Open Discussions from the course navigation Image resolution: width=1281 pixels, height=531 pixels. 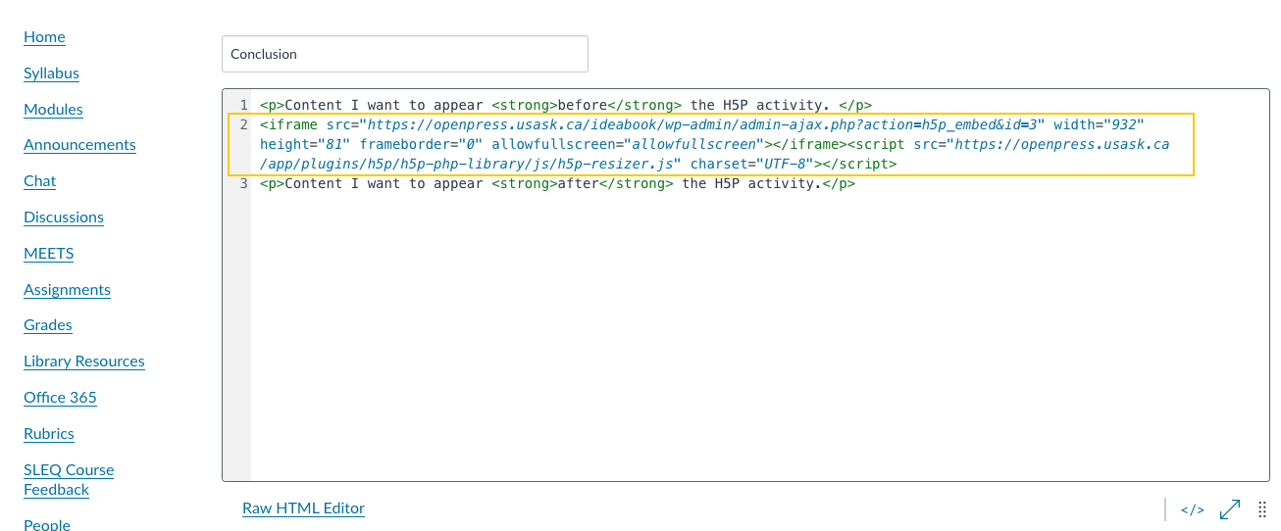(x=64, y=217)
